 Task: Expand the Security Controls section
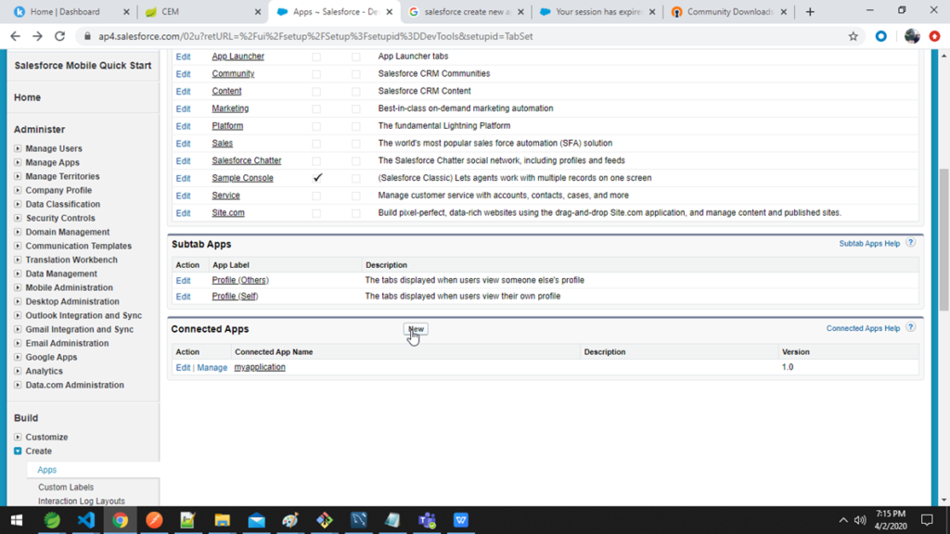coord(18,218)
